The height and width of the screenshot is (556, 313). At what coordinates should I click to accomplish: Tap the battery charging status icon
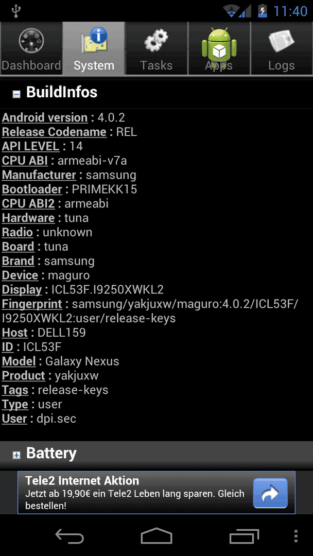[x=262, y=11]
